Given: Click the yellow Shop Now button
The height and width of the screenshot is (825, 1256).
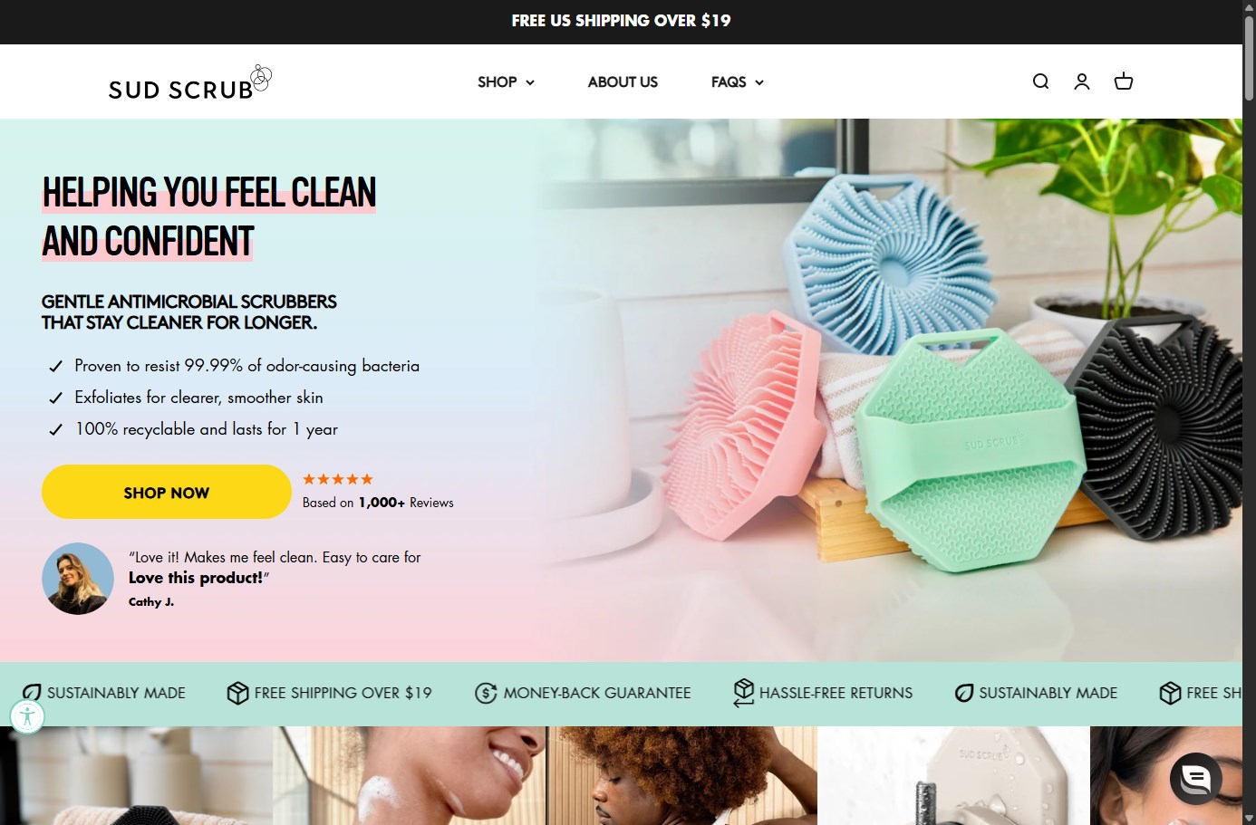Looking at the screenshot, I should tap(167, 492).
